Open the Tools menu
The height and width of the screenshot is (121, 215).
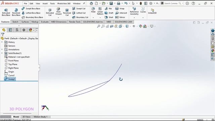coord(52,3)
